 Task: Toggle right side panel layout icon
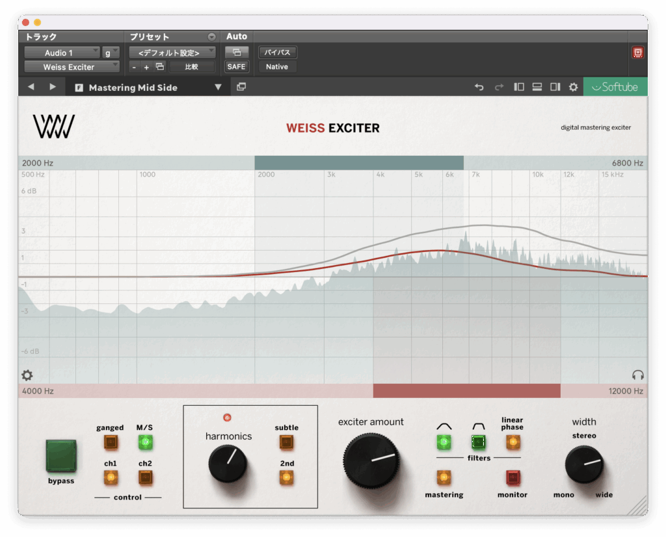tap(555, 87)
